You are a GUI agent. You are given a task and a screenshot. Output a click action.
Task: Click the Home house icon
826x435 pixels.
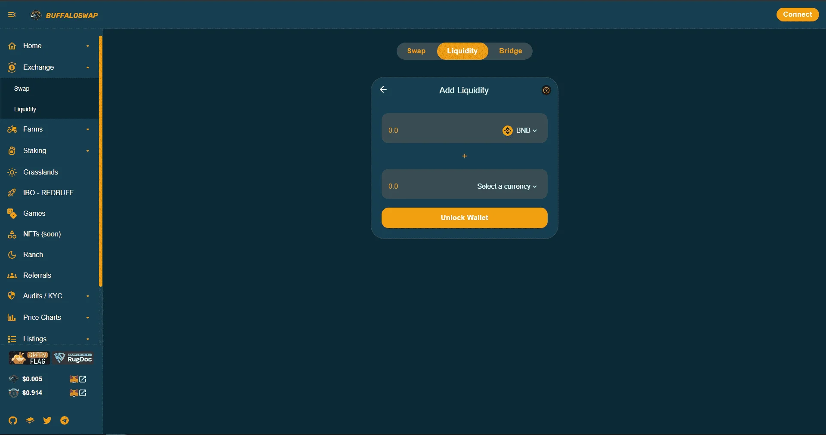[x=12, y=46]
